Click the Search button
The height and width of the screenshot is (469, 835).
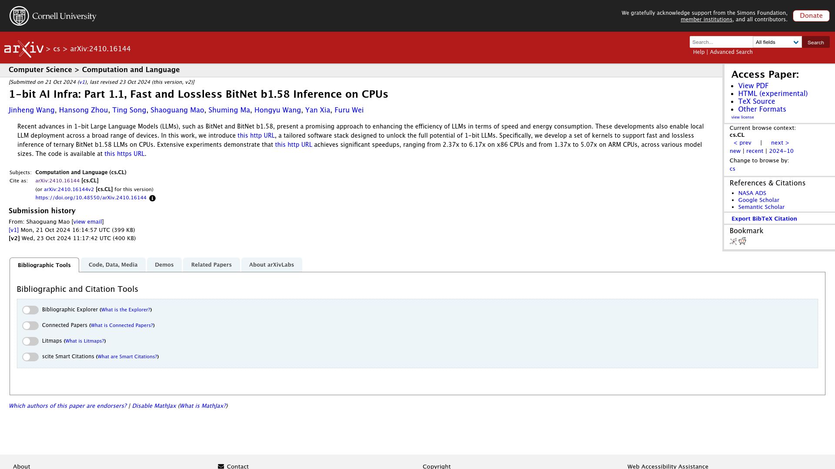[815, 42]
